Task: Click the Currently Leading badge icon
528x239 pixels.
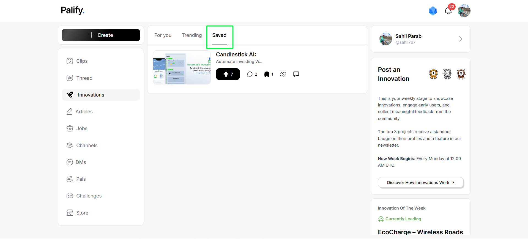Action: [x=381, y=219]
